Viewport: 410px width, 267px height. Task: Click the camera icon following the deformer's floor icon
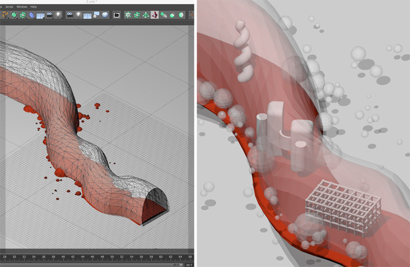tap(49, 15)
